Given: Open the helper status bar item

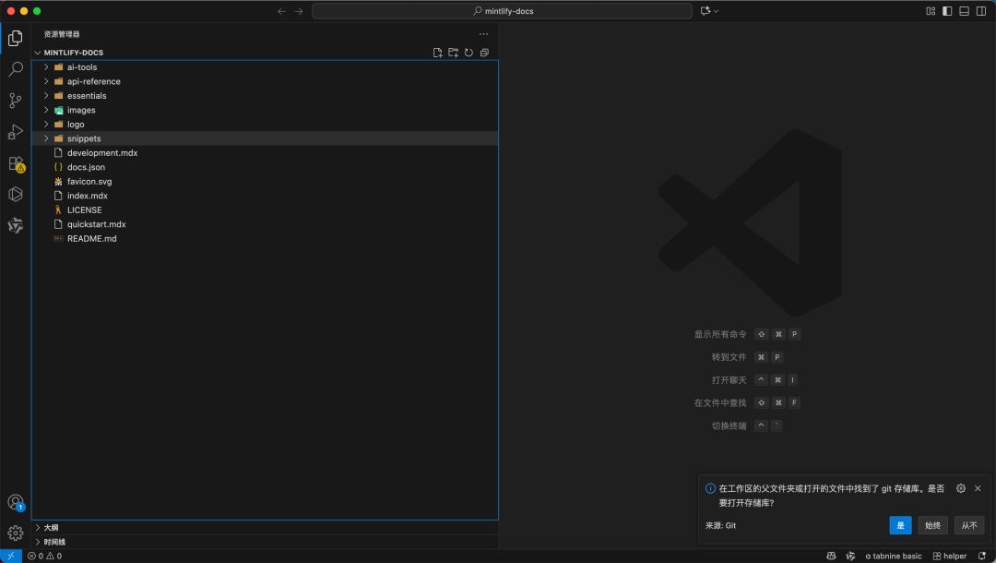Looking at the screenshot, I should tap(950, 556).
